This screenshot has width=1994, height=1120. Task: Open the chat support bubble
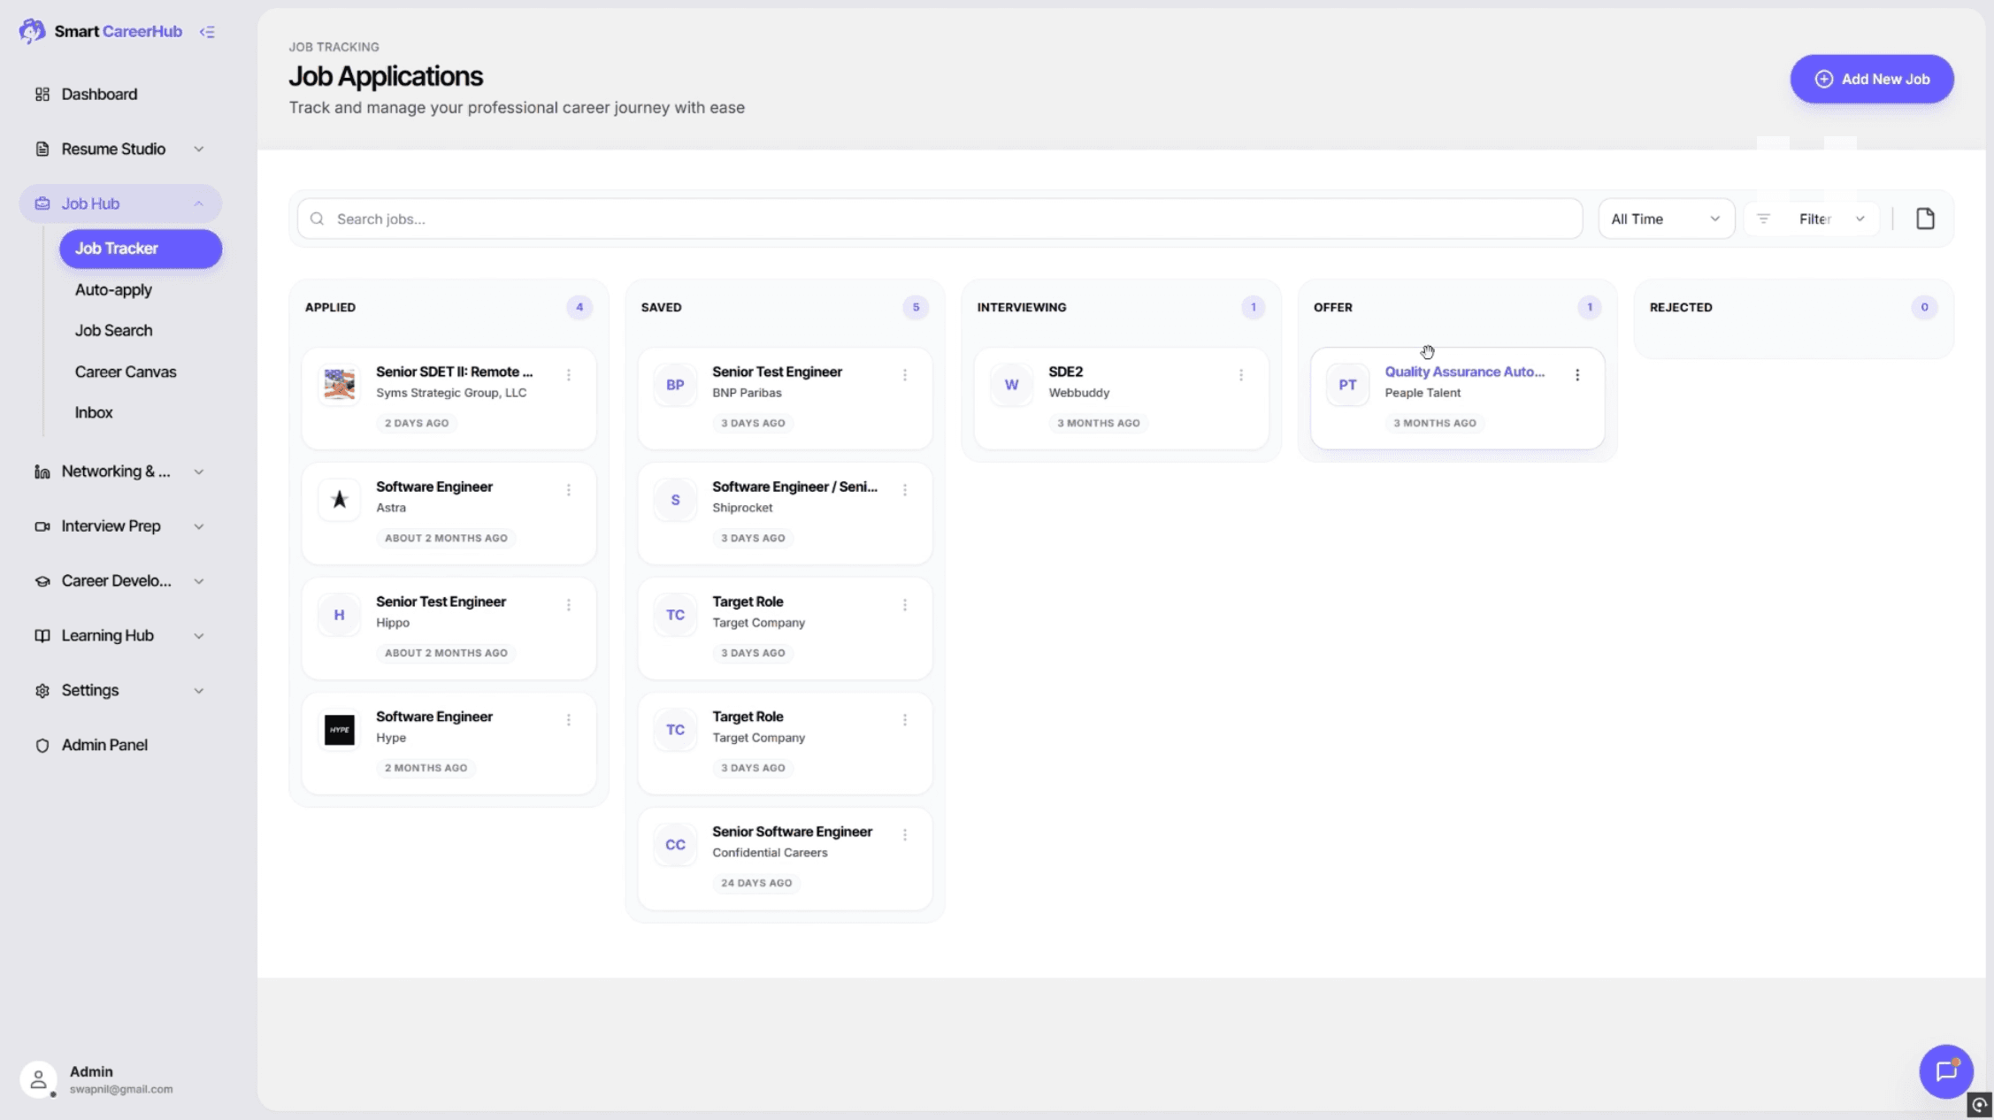(x=1945, y=1071)
